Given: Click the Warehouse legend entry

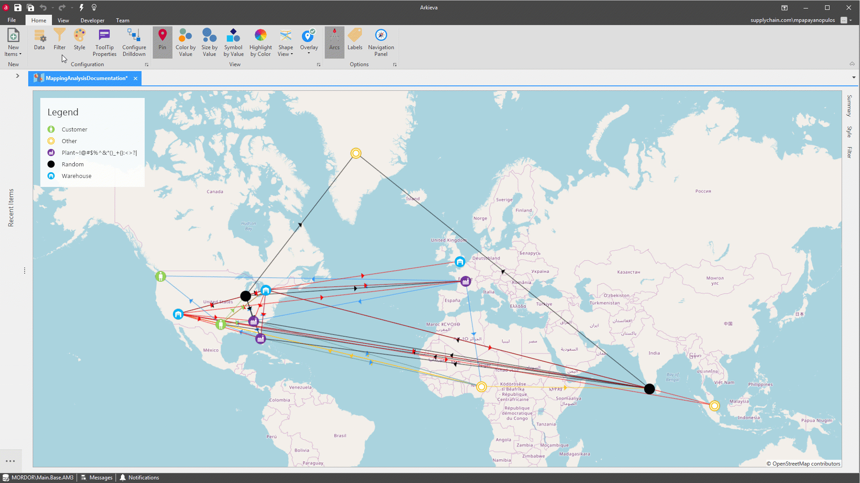Looking at the screenshot, I should [69, 176].
